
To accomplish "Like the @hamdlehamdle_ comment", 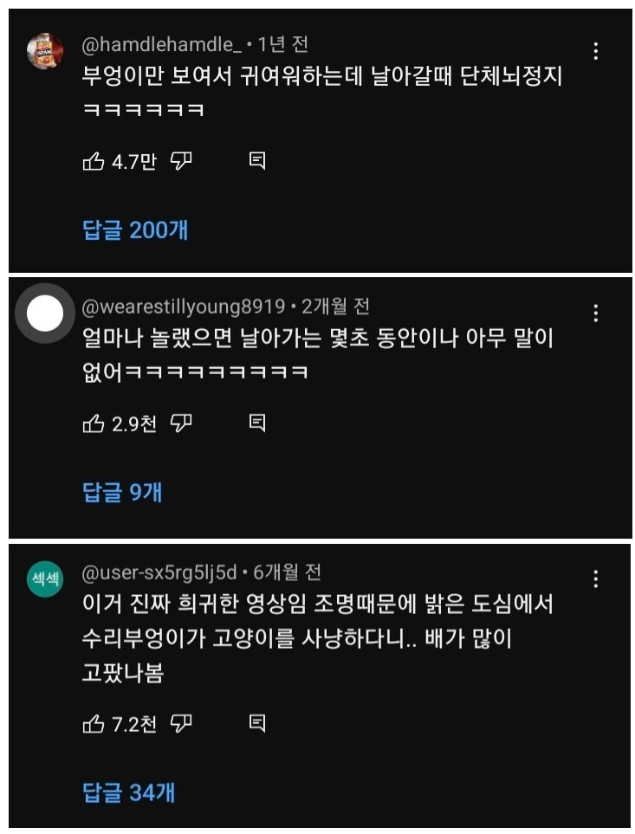I will coord(94,160).
